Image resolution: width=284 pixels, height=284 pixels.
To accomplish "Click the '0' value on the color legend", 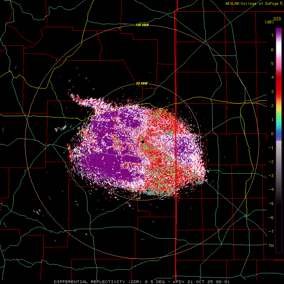I will (x=272, y=134).
